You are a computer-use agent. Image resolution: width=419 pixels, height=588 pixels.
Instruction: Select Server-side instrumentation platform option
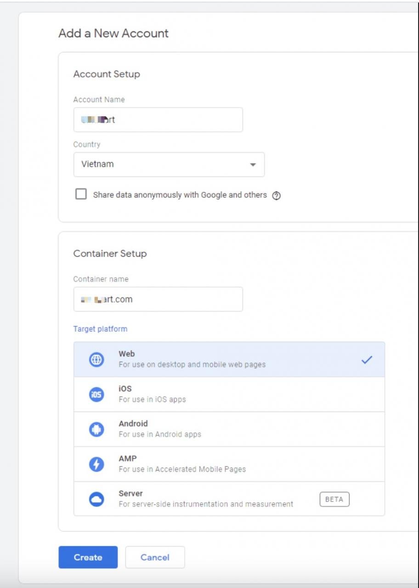(x=207, y=499)
